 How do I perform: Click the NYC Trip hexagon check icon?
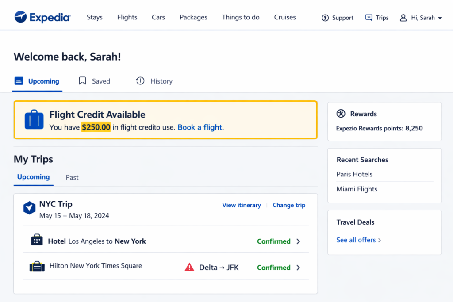tap(29, 208)
